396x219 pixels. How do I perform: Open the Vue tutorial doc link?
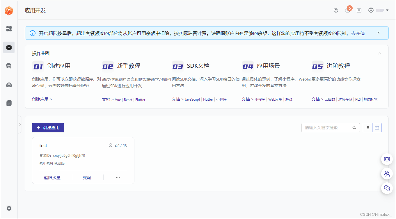point(118,99)
